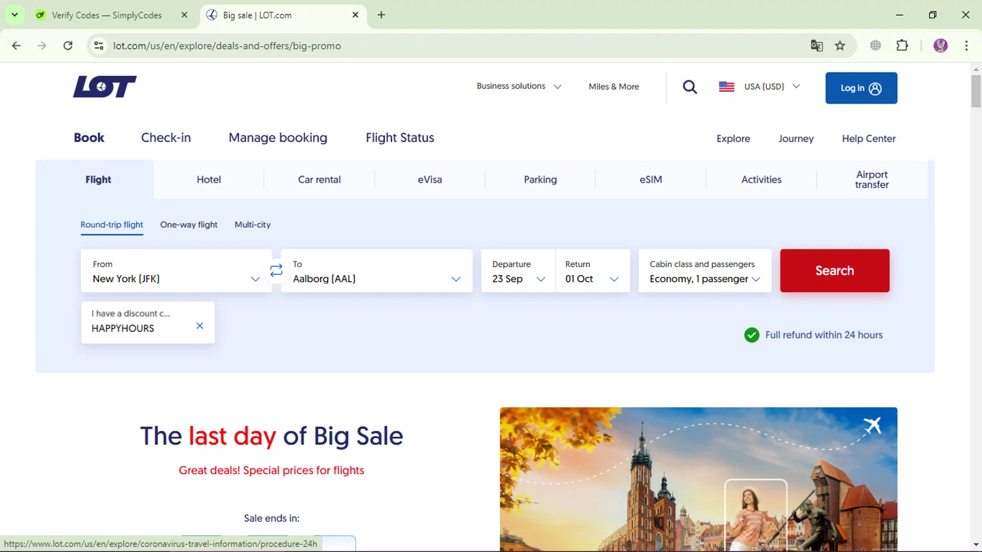The width and height of the screenshot is (982, 552).
Task: Switch to the eSIM tab
Action: 651,179
